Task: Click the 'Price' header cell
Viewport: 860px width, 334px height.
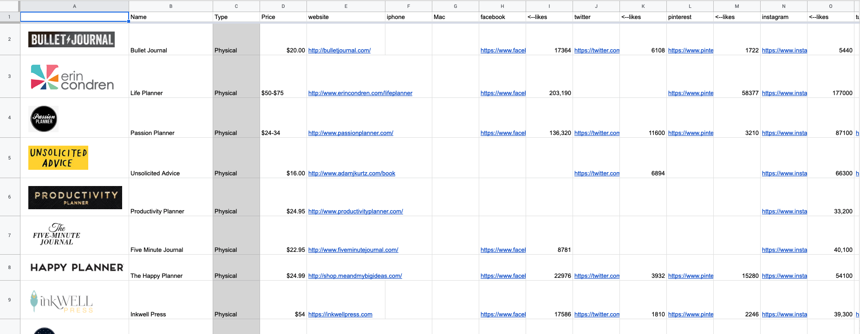Action: click(283, 17)
